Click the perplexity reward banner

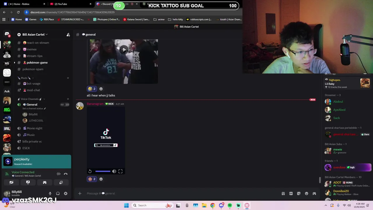[36, 162]
